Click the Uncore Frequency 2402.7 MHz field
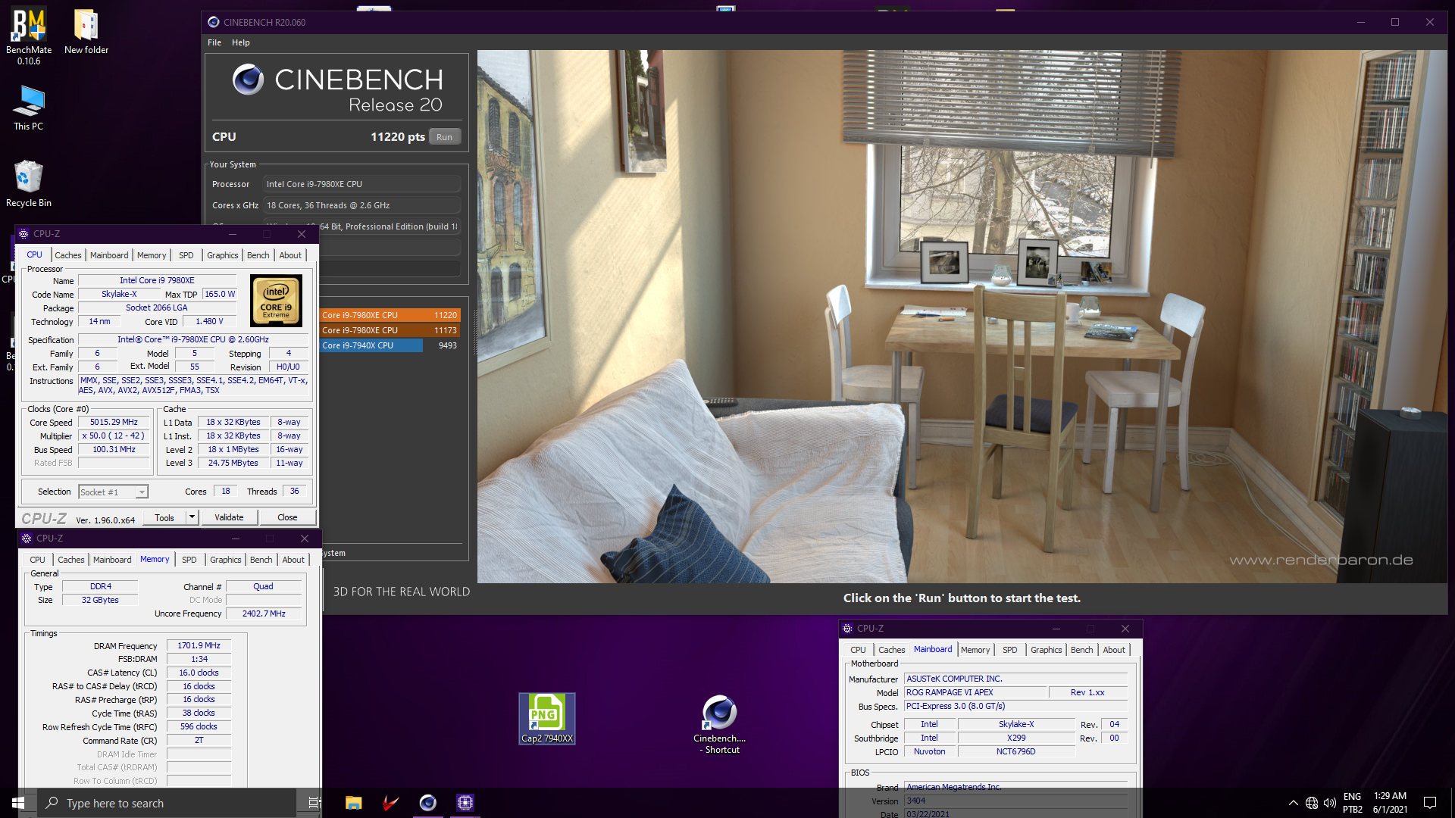Image resolution: width=1455 pixels, height=818 pixels. click(x=264, y=614)
